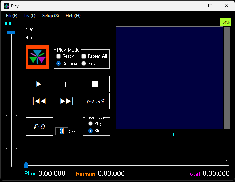Select the Single play mode

(x=84, y=64)
